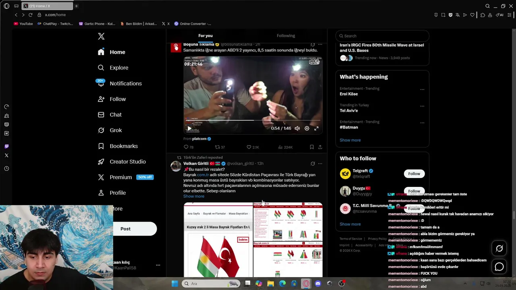Open the Chat section
The image size is (516, 290).
pos(110,115)
